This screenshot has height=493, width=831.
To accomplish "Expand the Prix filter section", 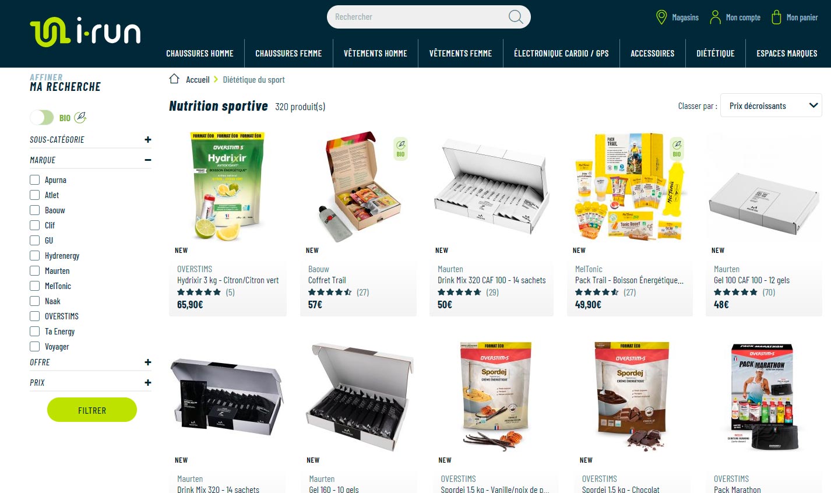I will (148, 382).
